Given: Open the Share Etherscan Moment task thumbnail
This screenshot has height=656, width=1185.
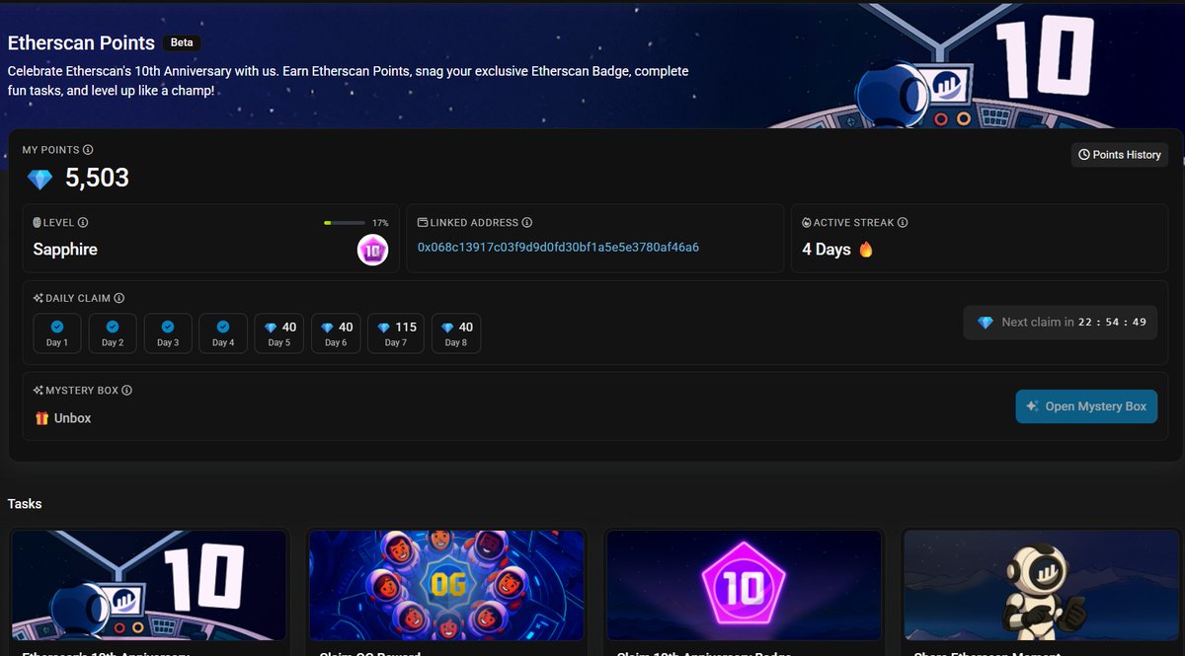Looking at the screenshot, I should [x=1042, y=585].
